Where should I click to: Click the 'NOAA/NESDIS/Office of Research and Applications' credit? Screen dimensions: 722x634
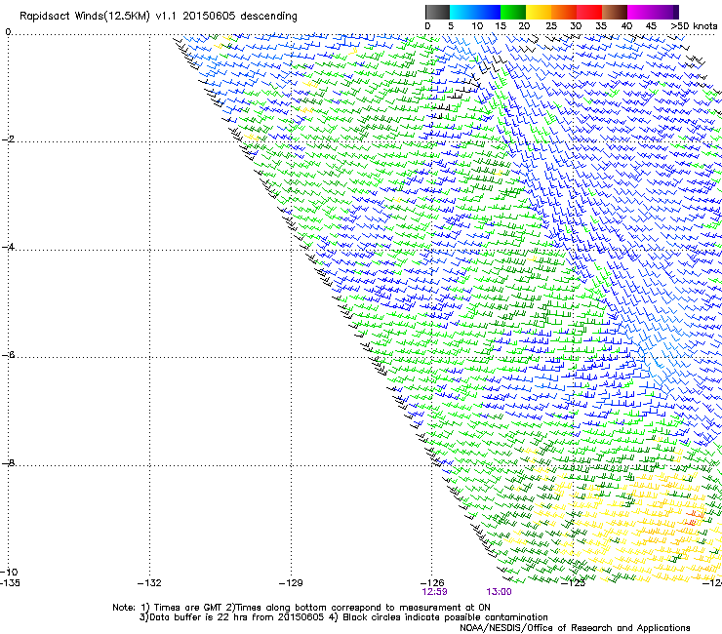tap(575, 627)
